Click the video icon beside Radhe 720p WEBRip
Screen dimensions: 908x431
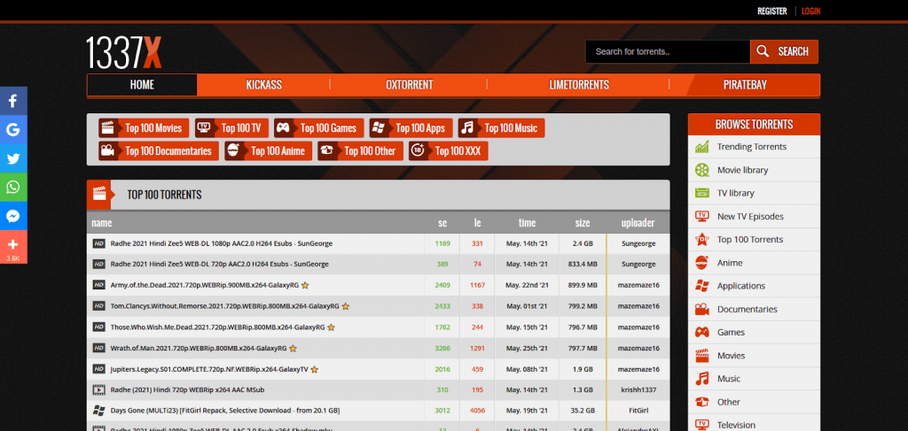(x=99, y=389)
